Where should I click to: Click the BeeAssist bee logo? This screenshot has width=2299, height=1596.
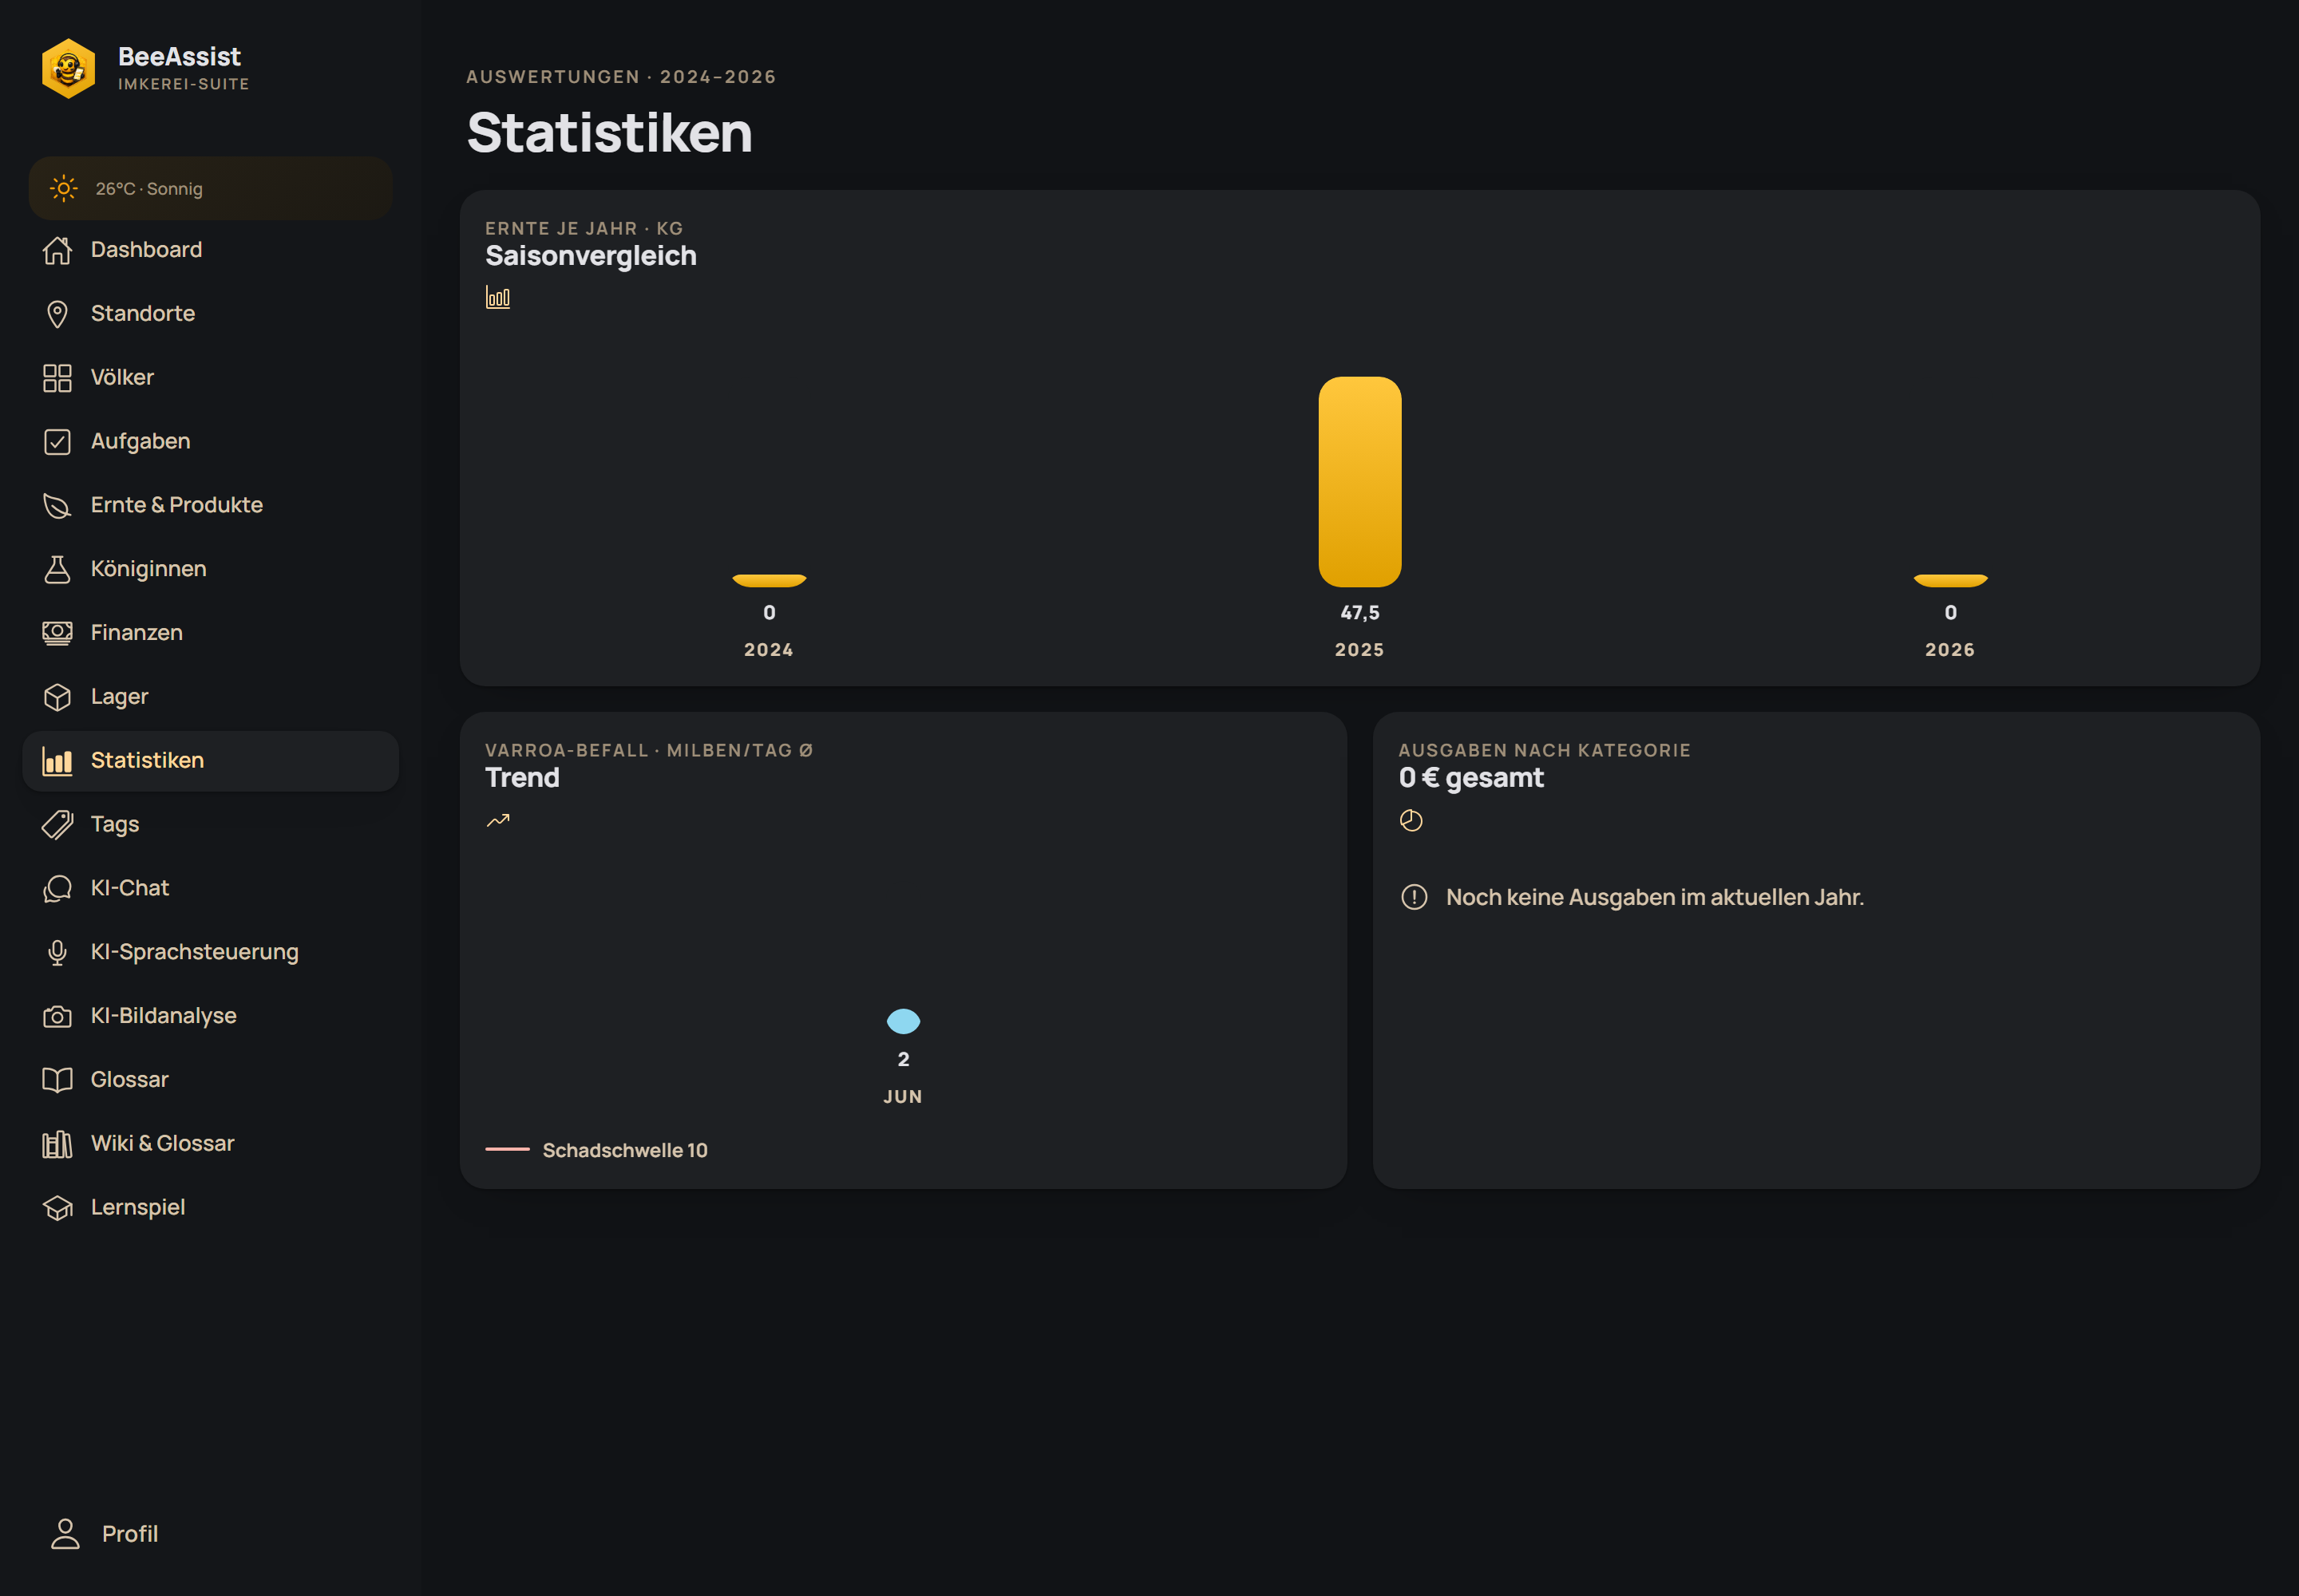(x=68, y=68)
